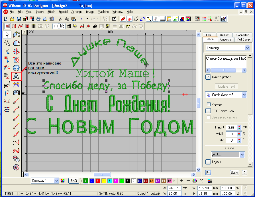Click the Save button in properties panel
Viewport: 255px width, 197px height.
(235, 172)
